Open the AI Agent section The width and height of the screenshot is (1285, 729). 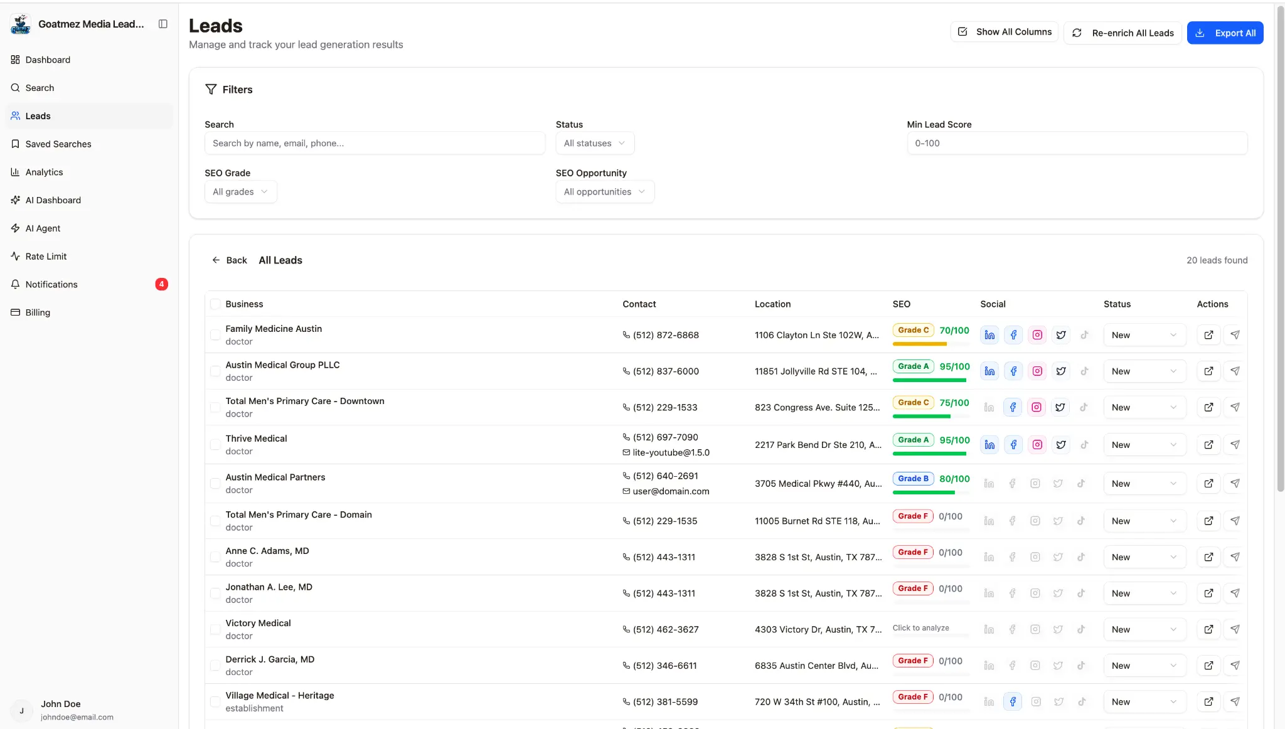coord(42,228)
